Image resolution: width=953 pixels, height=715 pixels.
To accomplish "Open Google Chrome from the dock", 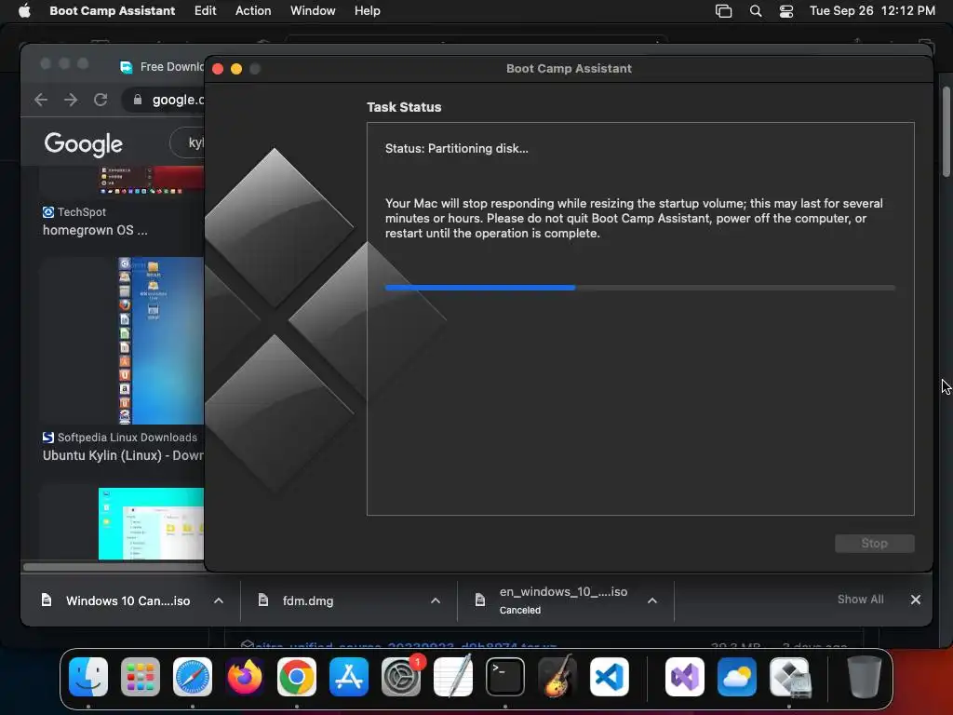I will coord(297,677).
